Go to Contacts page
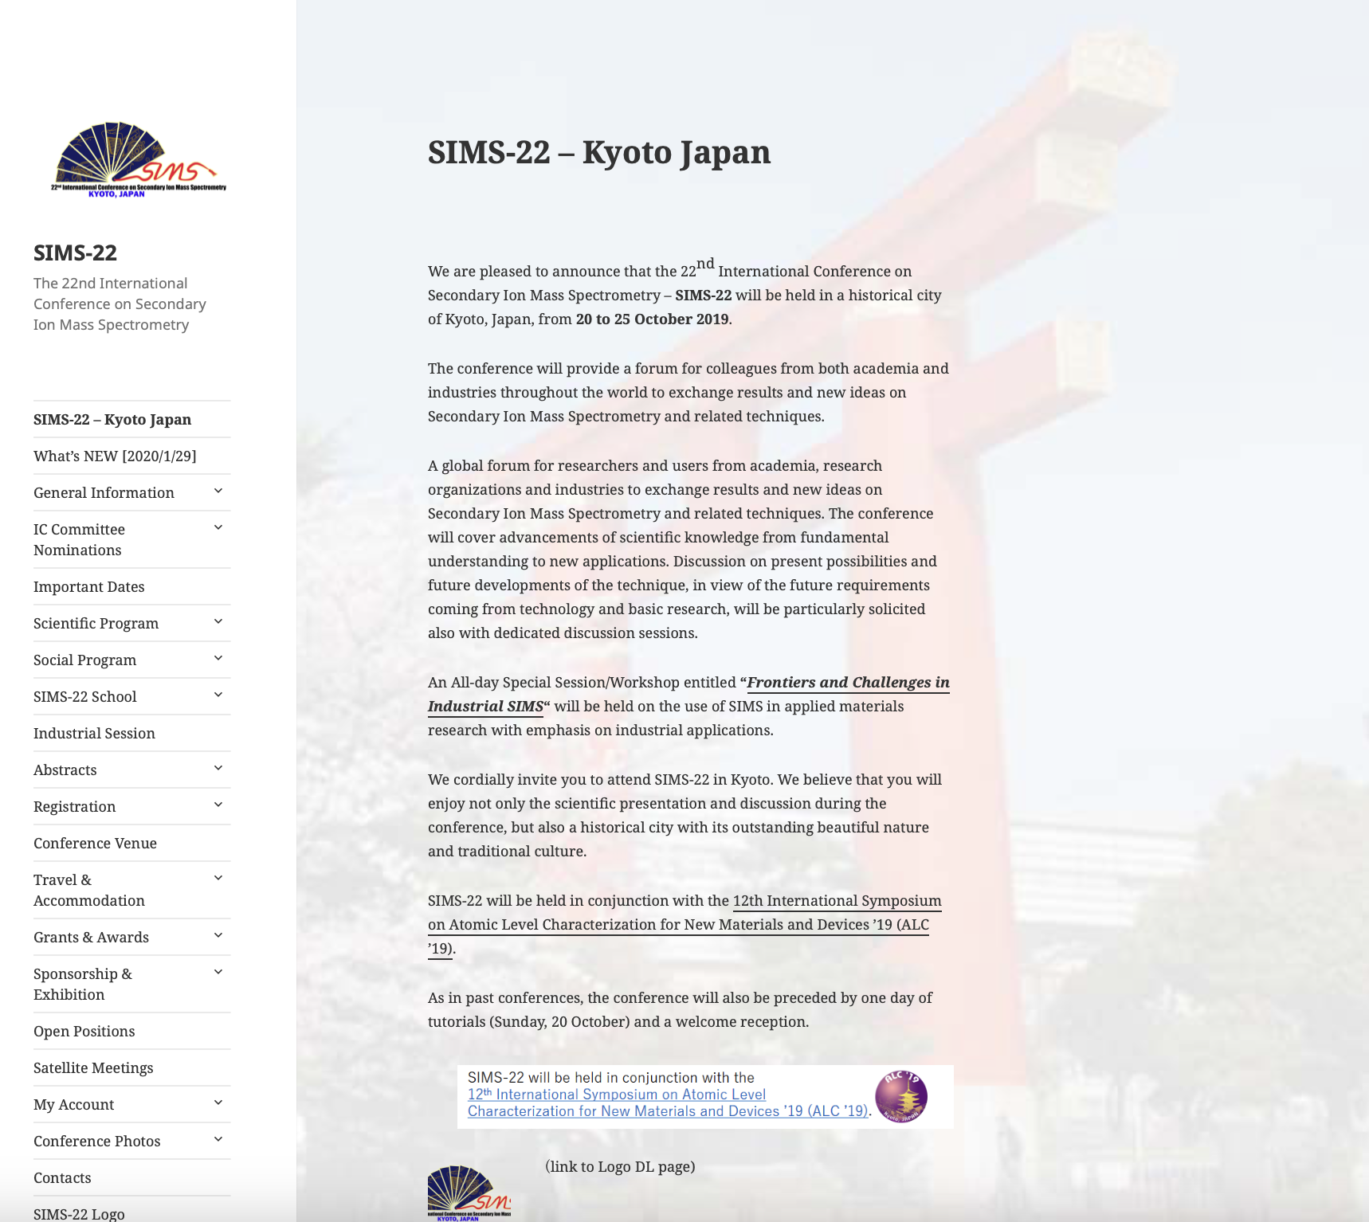This screenshot has height=1222, width=1369. pyautogui.click(x=62, y=1178)
